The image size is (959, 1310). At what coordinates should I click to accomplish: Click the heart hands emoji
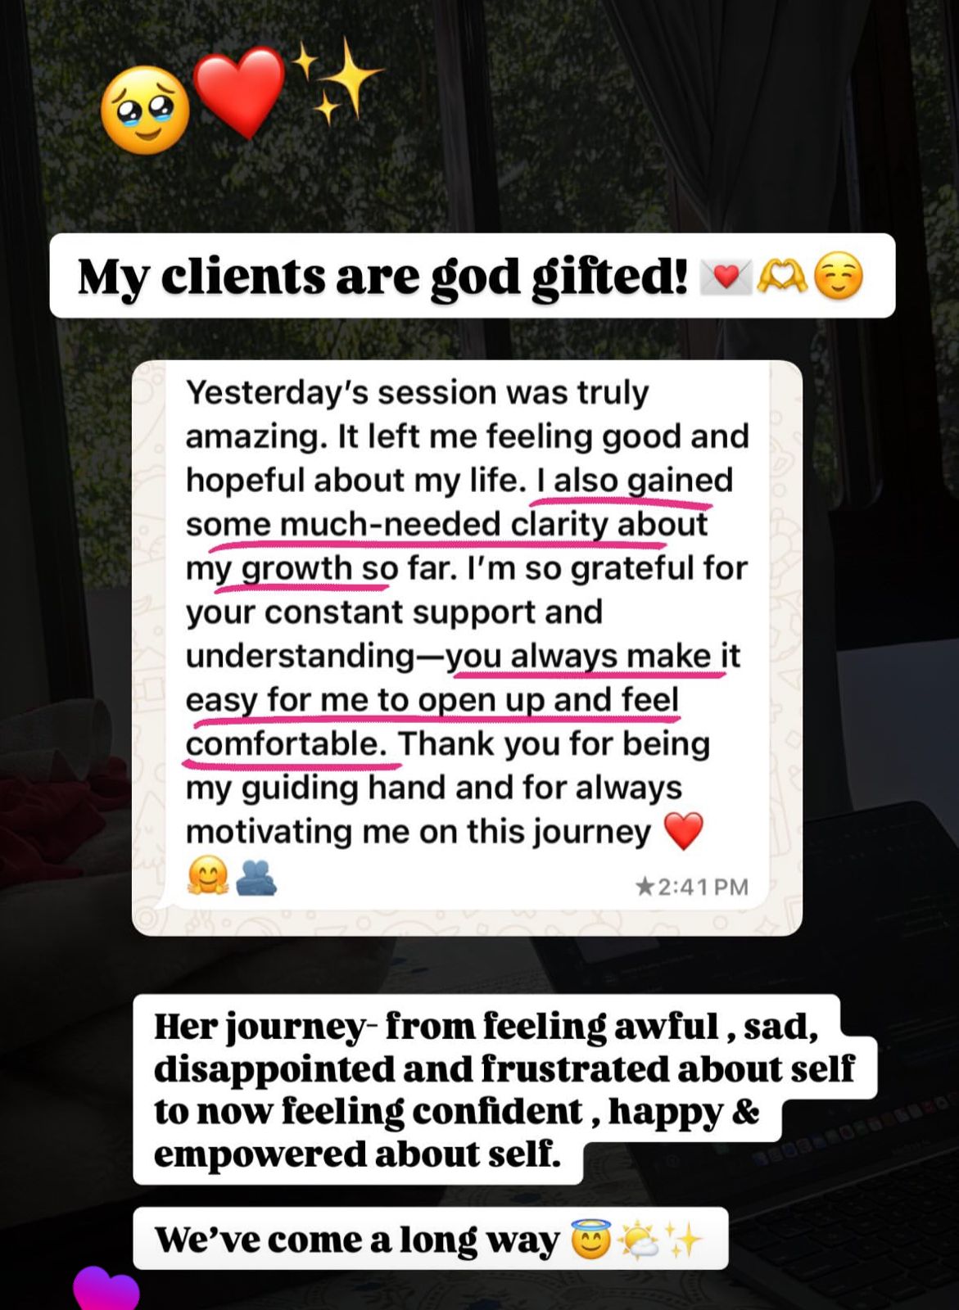pos(782,277)
